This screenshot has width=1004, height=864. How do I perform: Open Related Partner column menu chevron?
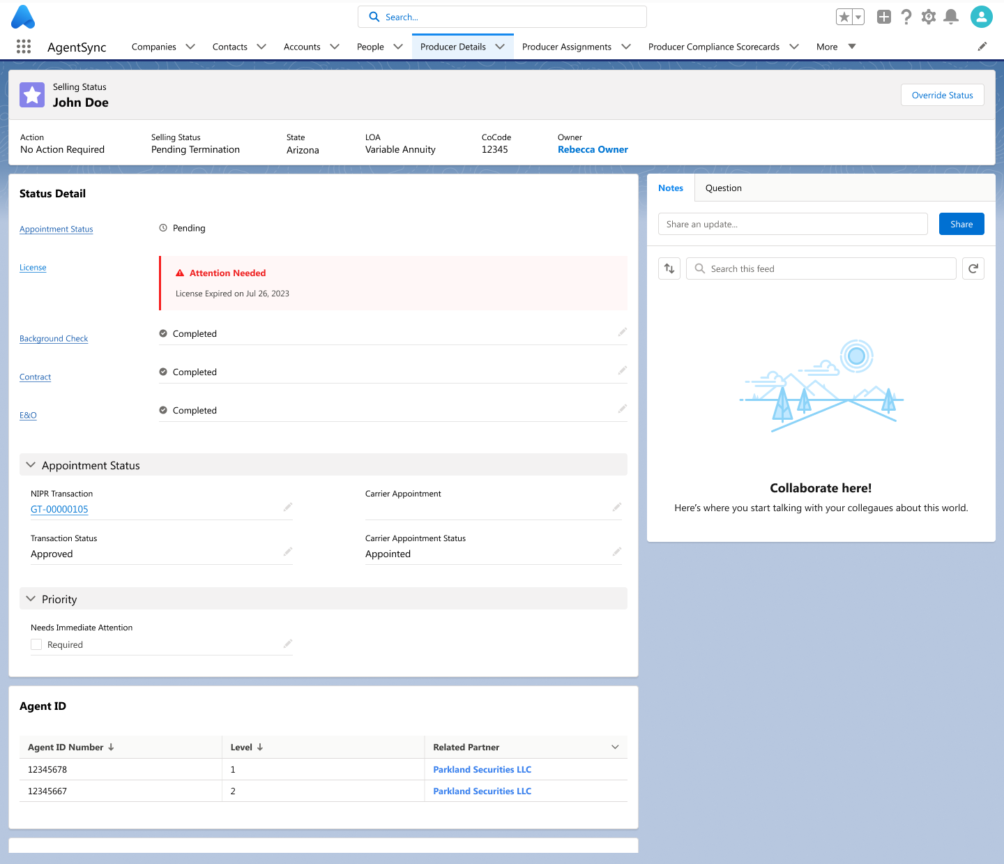tap(615, 747)
